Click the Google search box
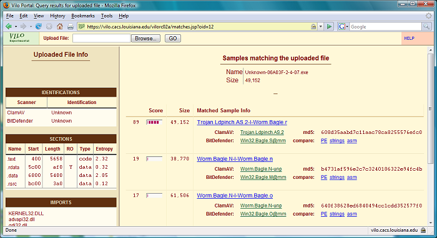The image size is (437, 238). [x=386, y=27]
